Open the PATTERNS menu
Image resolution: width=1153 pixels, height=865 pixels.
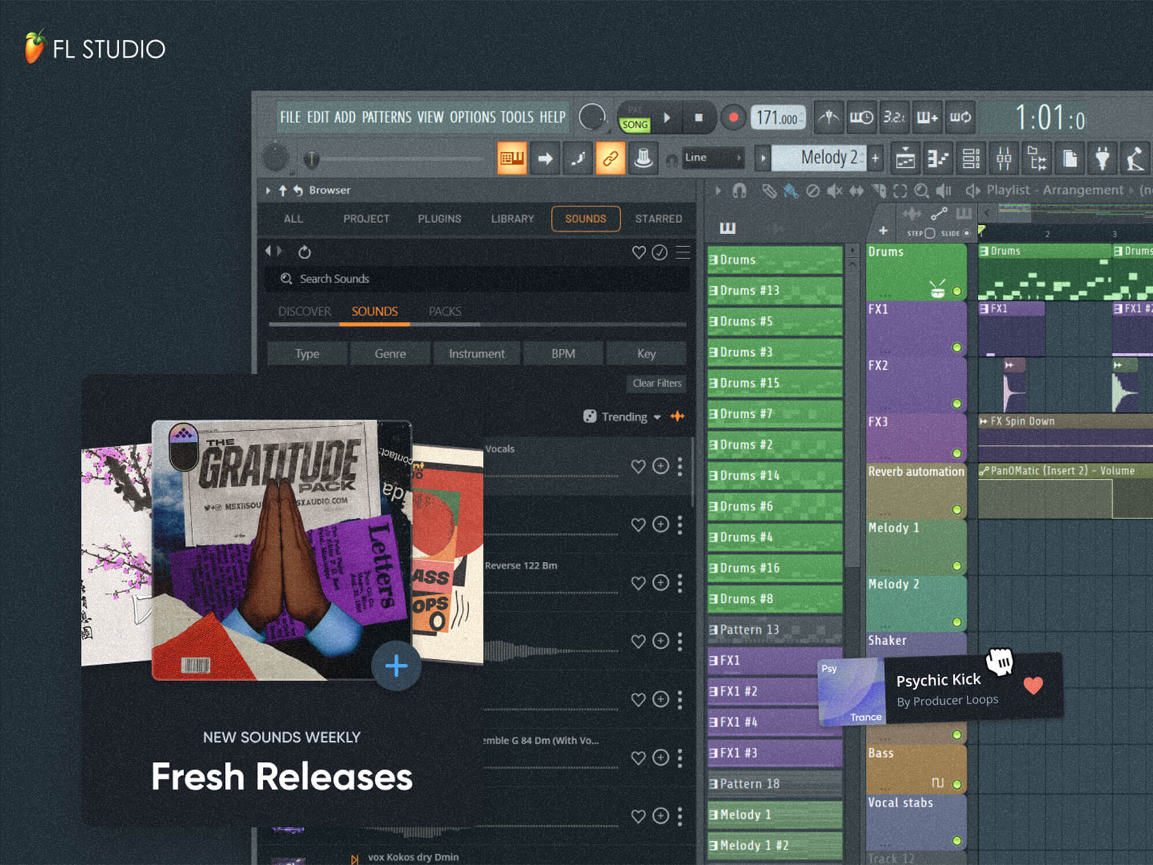(x=387, y=117)
